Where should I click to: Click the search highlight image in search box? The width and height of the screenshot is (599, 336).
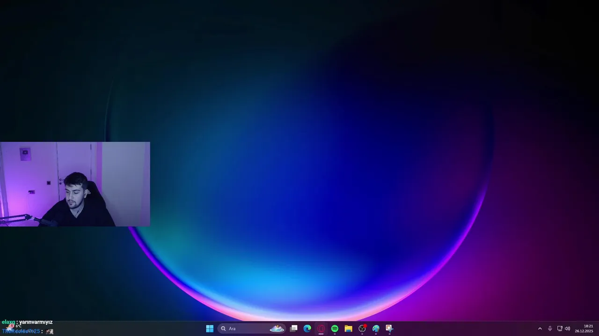pyautogui.click(x=277, y=329)
